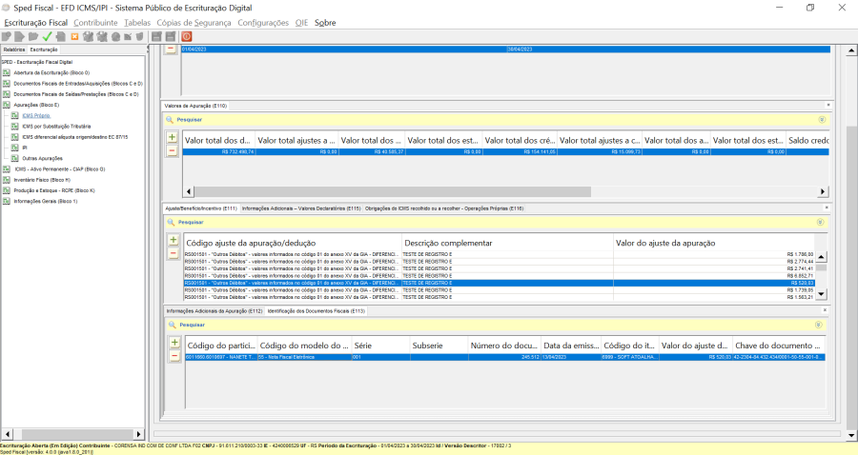Click the gray globe toolbar icon
The image size is (858, 455).
[115, 36]
